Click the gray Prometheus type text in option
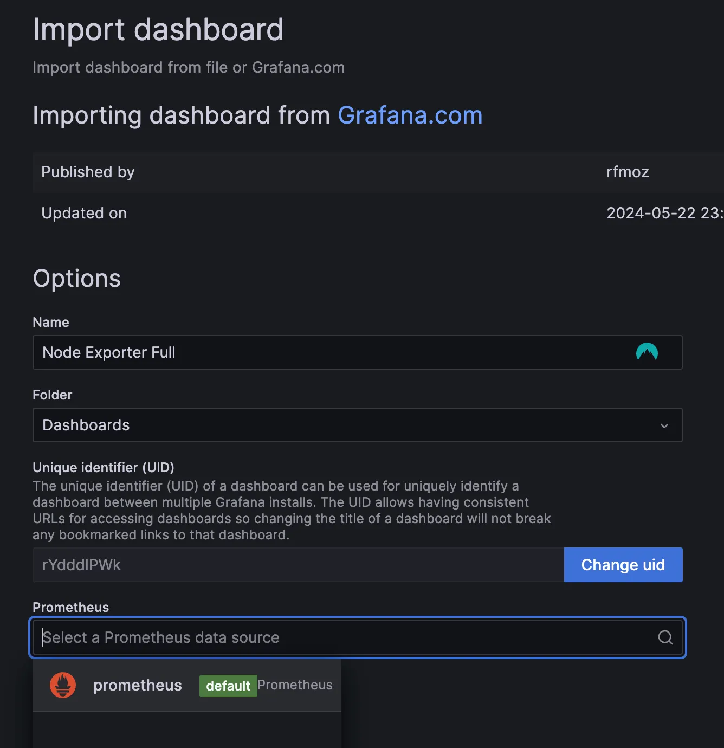The width and height of the screenshot is (724, 748). point(295,685)
